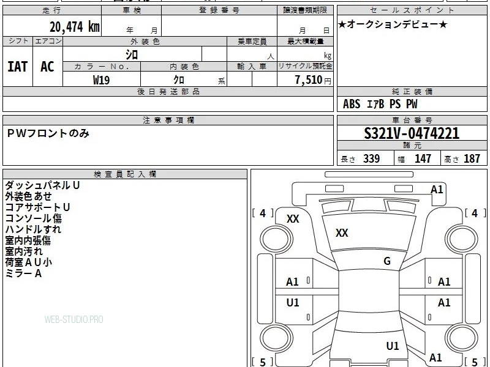The height and width of the screenshot is (367, 490).
Task: Select the length value 長さ 339
Action: click(x=360, y=158)
